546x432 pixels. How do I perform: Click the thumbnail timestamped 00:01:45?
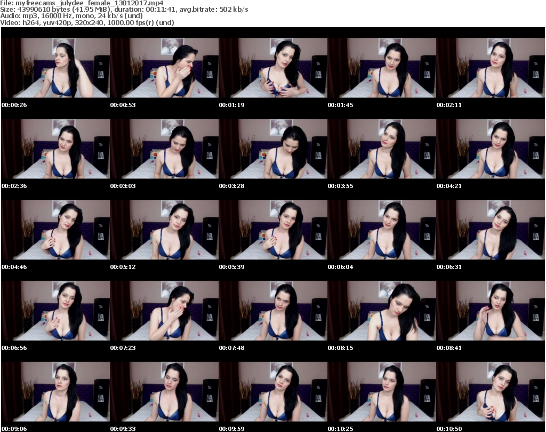tap(382, 68)
